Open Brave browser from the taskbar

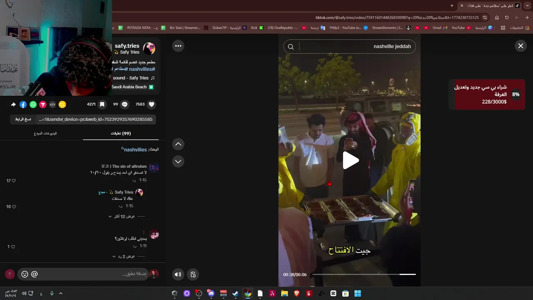point(296,293)
